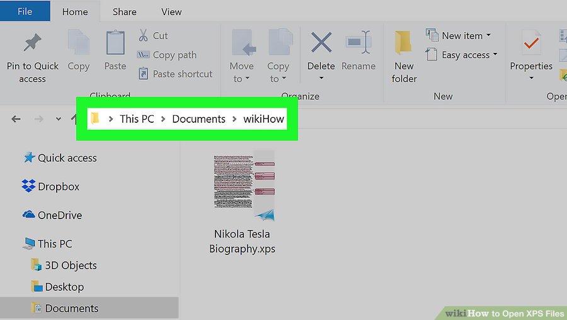Click the New folder icon
567x320 pixels.
pos(403,43)
